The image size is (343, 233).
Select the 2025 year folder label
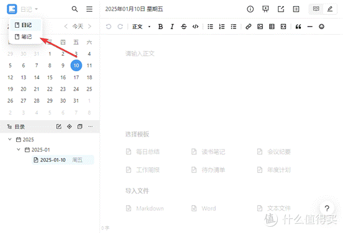pos(28,139)
